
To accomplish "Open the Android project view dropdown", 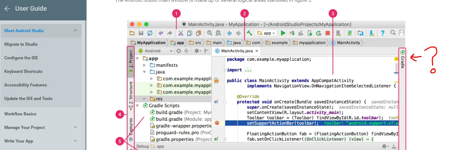I will click(x=156, y=51).
